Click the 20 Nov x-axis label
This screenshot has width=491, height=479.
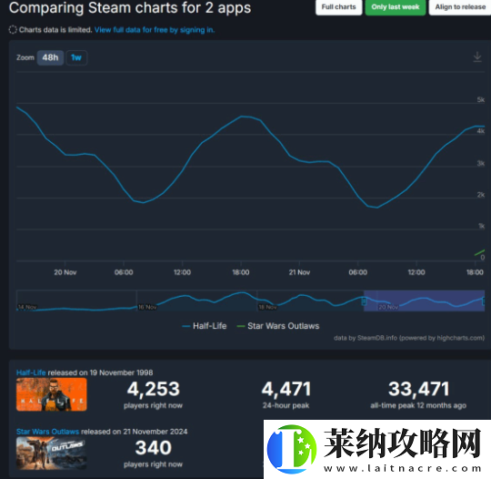[x=65, y=272]
